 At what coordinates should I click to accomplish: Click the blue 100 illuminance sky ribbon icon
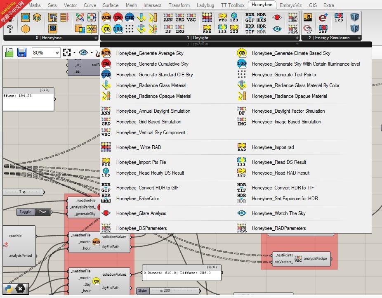[x=118, y=29]
